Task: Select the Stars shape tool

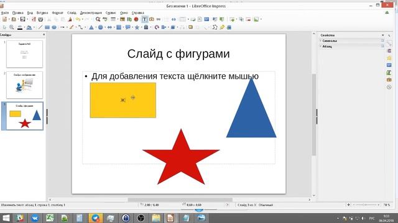Action: [137, 27]
